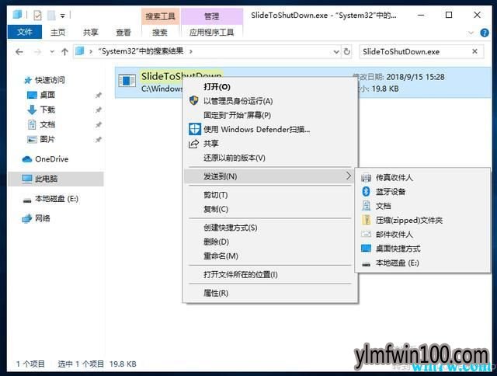Open the quick access toolbar customize dropdown
The image size is (497, 376).
tap(63, 16)
